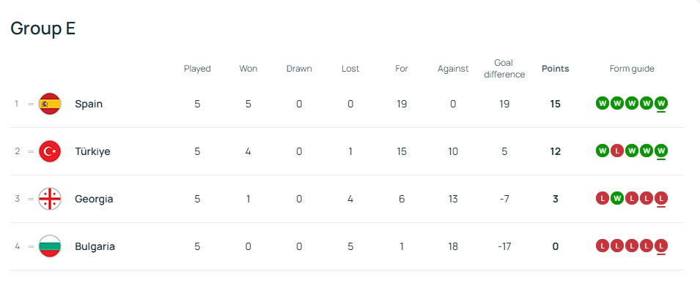Click the Form guide column header
This screenshot has height=296, width=700.
pyautogui.click(x=632, y=69)
